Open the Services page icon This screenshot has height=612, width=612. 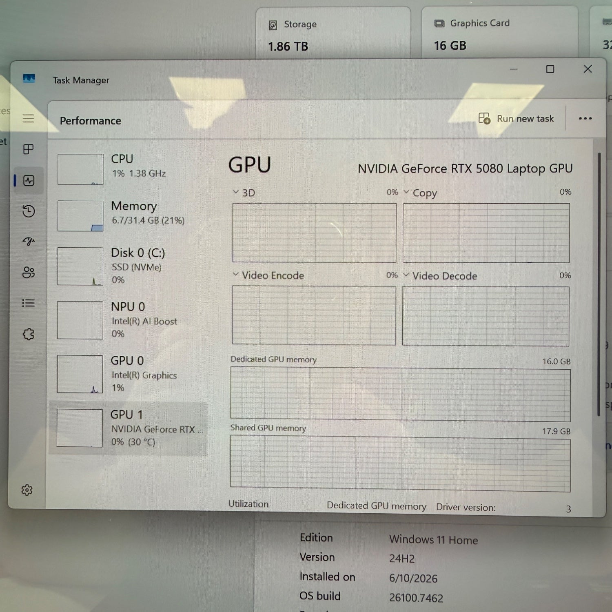tap(28, 334)
